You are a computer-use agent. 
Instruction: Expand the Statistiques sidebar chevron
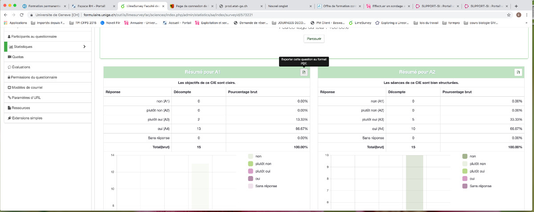(x=85, y=47)
